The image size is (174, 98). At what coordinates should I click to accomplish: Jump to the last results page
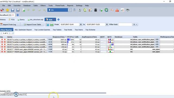13,33
